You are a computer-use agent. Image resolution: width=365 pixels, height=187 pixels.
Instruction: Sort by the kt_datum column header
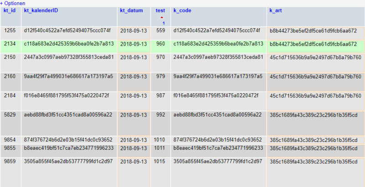click(131, 10)
